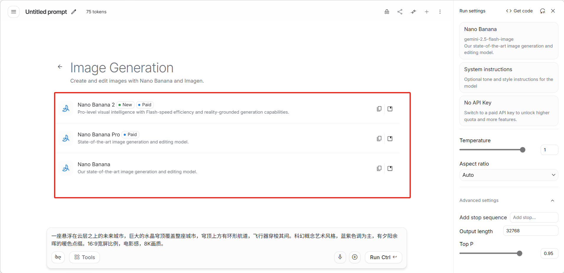The height and width of the screenshot is (273, 564).
Task: Share the prompt via share icon
Action: [x=400, y=12]
